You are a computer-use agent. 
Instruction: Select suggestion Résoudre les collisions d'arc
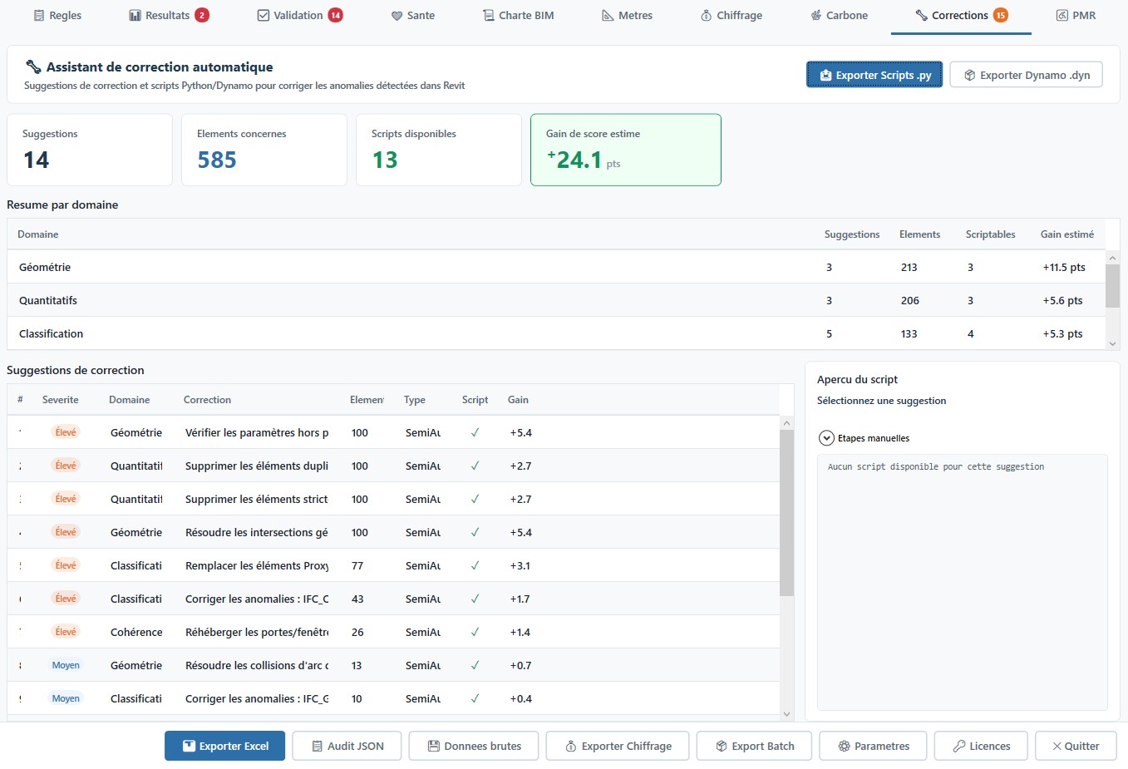click(x=393, y=665)
